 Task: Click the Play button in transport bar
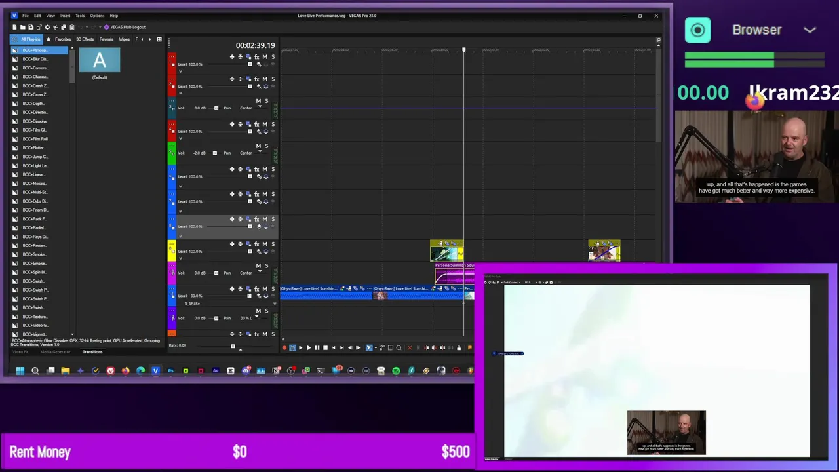(x=309, y=348)
